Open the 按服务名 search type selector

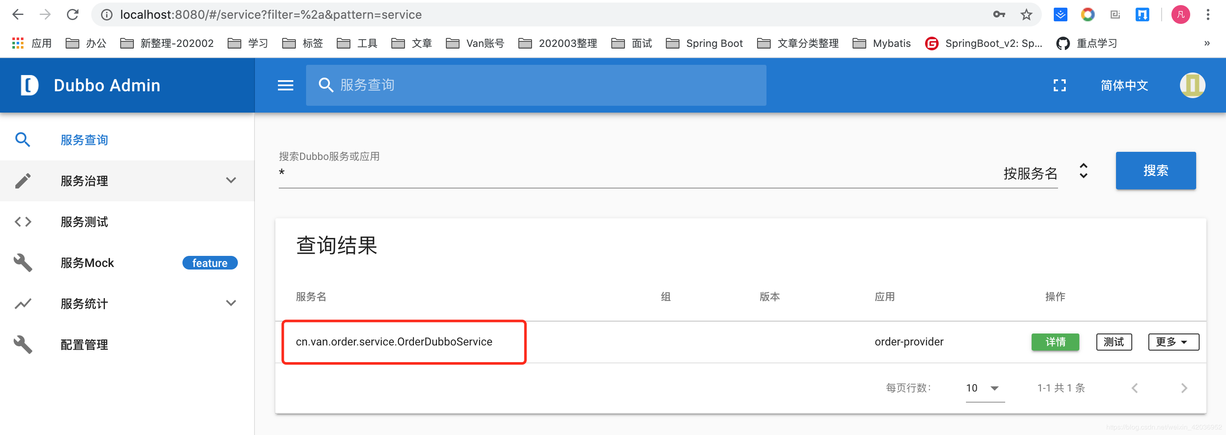[1045, 172]
